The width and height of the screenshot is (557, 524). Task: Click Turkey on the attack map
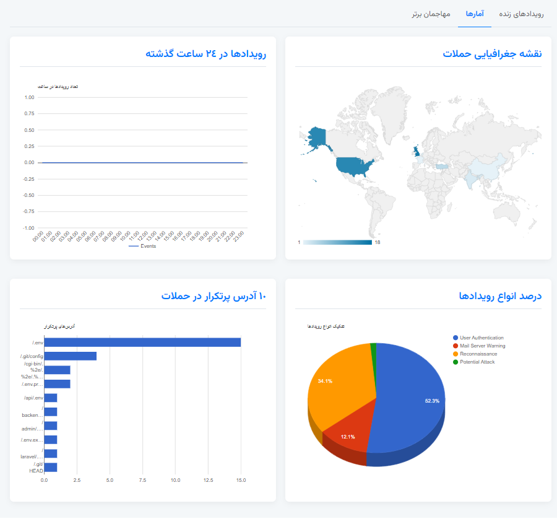(443, 167)
